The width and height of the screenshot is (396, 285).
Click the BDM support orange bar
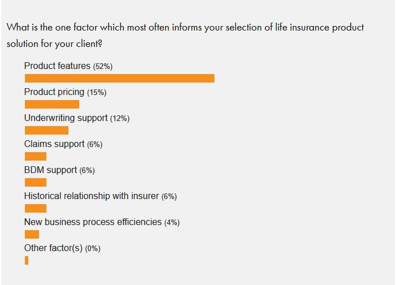coord(36,182)
